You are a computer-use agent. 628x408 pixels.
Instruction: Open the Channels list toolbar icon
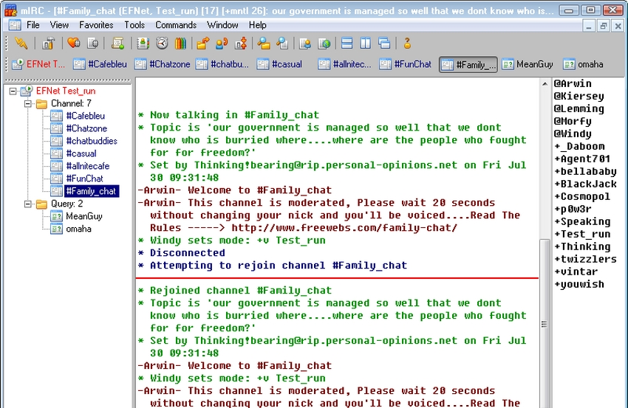click(x=93, y=44)
